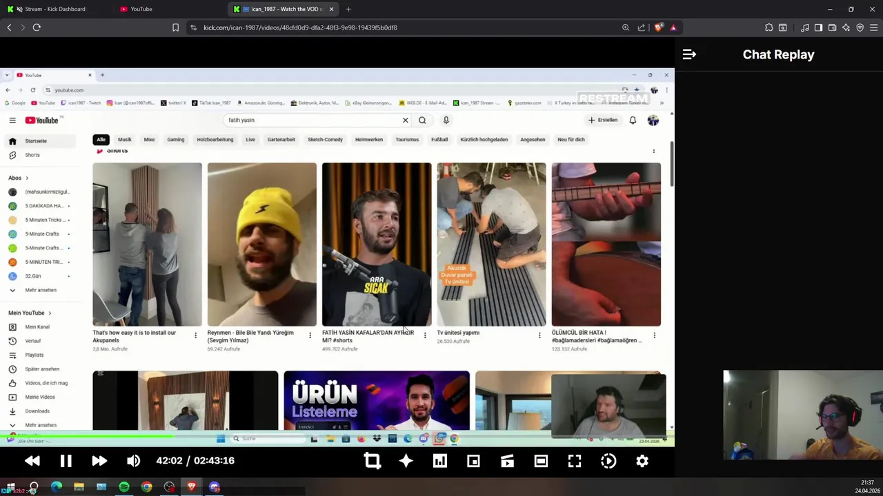Viewport: 883px width, 496px height.
Task: Open Google Chrome from the taskbar
Action: pos(146,487)
